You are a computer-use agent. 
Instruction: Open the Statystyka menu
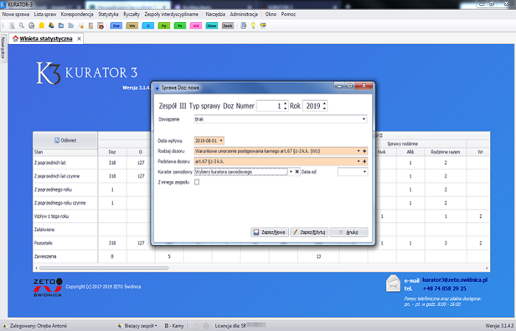click(108, 14)
